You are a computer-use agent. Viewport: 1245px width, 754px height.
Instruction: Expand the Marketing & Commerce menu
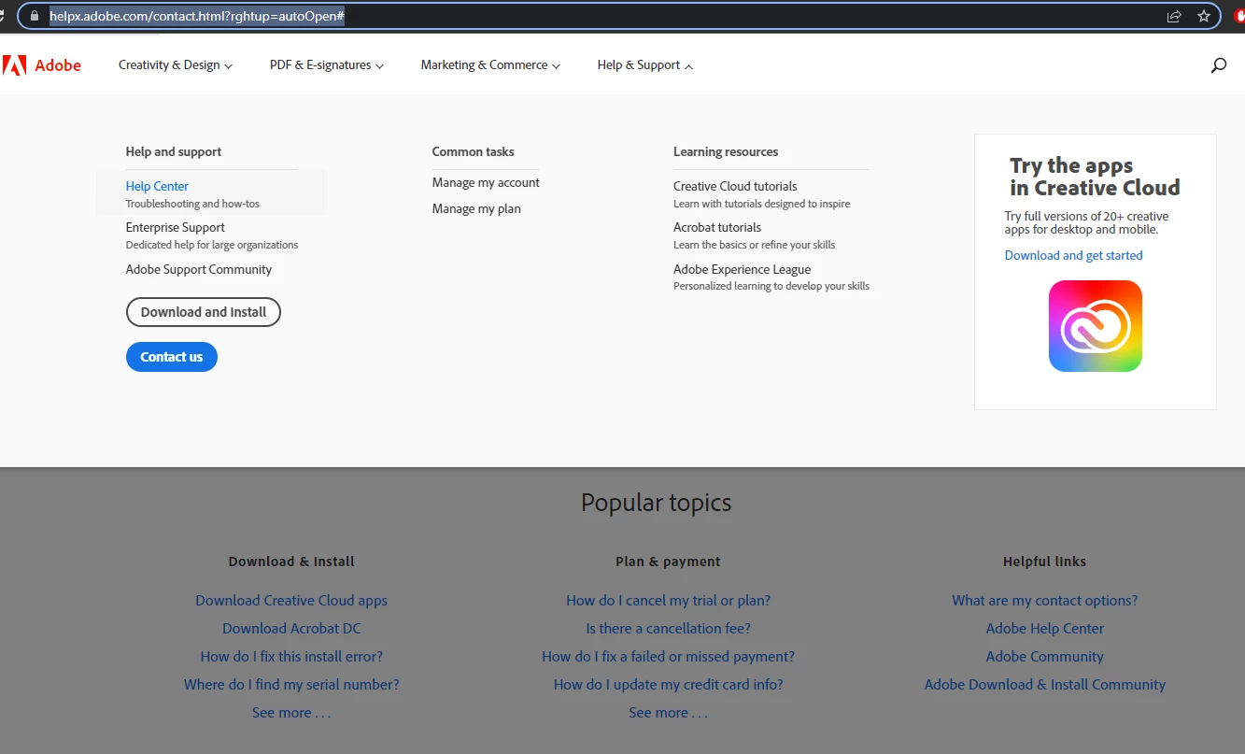[x=490, y=65]
